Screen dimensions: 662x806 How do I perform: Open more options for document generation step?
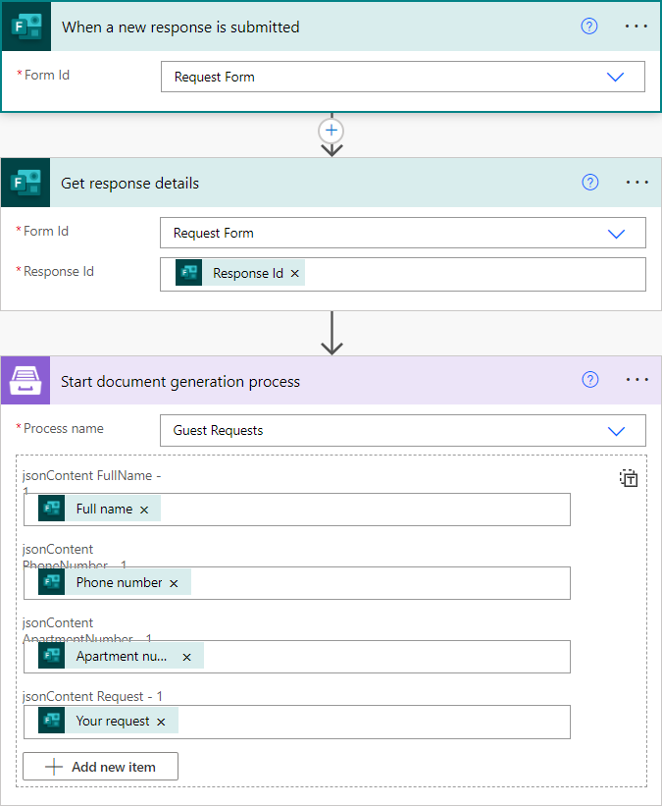point(637,379)
